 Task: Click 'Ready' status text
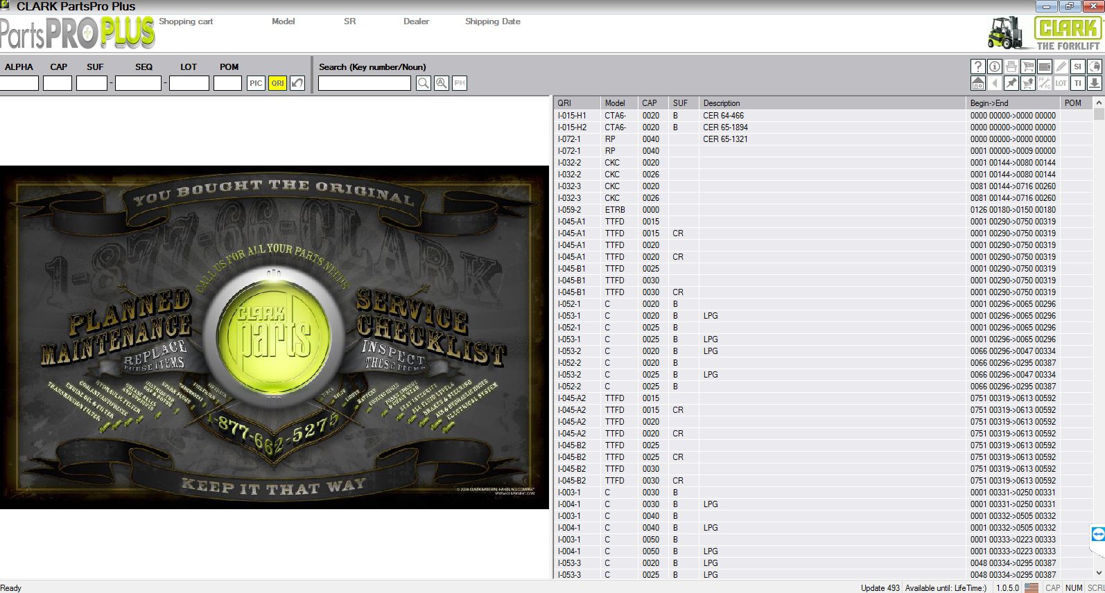(11, 588)
